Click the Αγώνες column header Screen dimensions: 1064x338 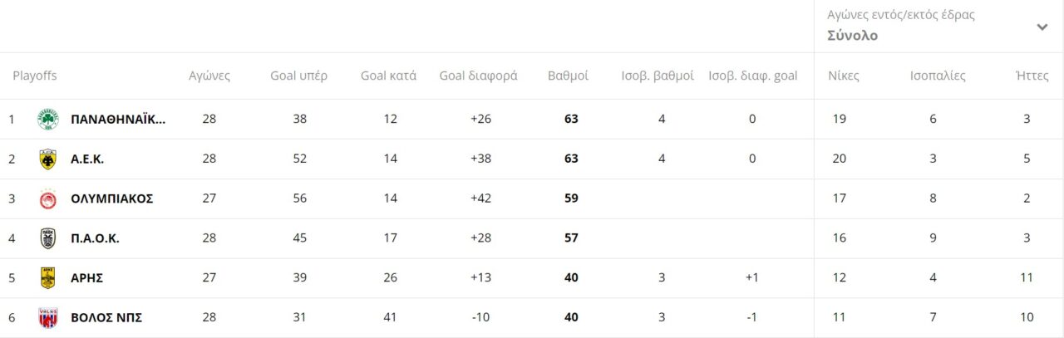coord(209,76)
